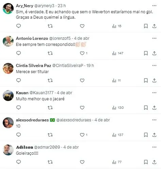The height and width of the screenshot is (169, 161).
Task: Like Antonio Lorenzo's tweet with 1 like
Action: [84, 53]
